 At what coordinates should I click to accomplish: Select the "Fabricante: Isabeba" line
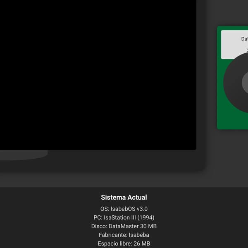[124, 235]
